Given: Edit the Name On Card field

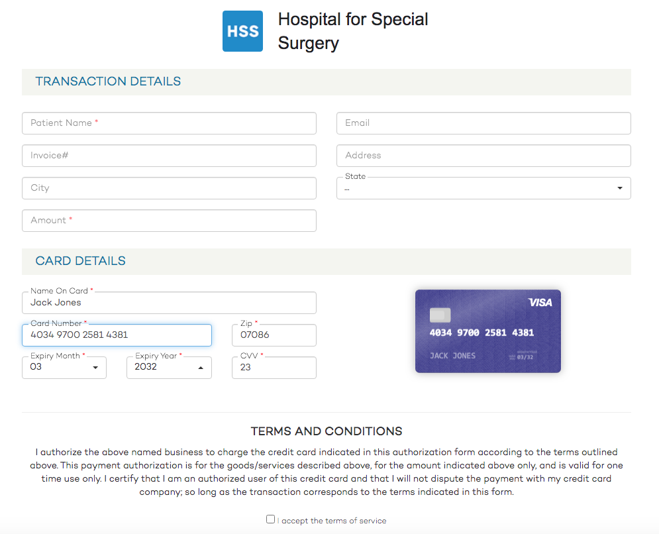Looking at the screenshot, I should 169,303.
